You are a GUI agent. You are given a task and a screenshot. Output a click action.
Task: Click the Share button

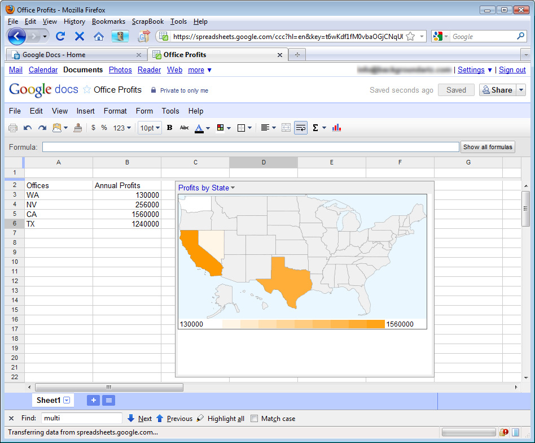(x=497, y=90)
